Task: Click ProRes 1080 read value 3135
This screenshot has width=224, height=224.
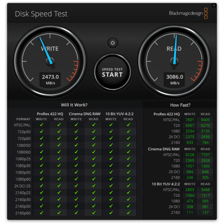Action: [x=205, y=131]
